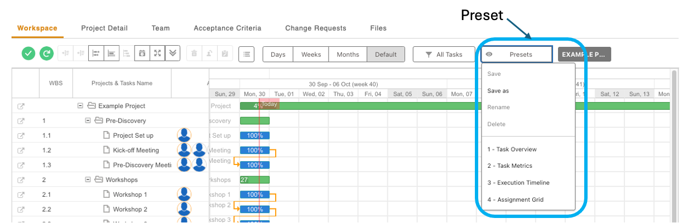Click the WBS column header
The width and height of the screenshot is (683, 223).
point(56,83)
